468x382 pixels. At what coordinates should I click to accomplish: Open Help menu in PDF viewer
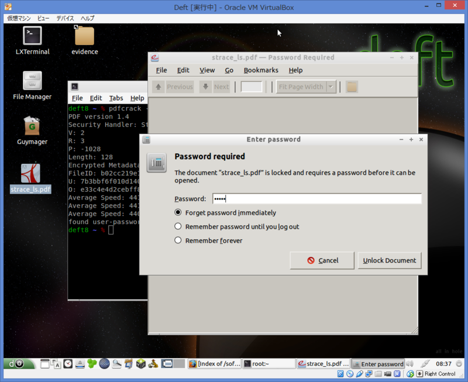[x=295, y=70]
